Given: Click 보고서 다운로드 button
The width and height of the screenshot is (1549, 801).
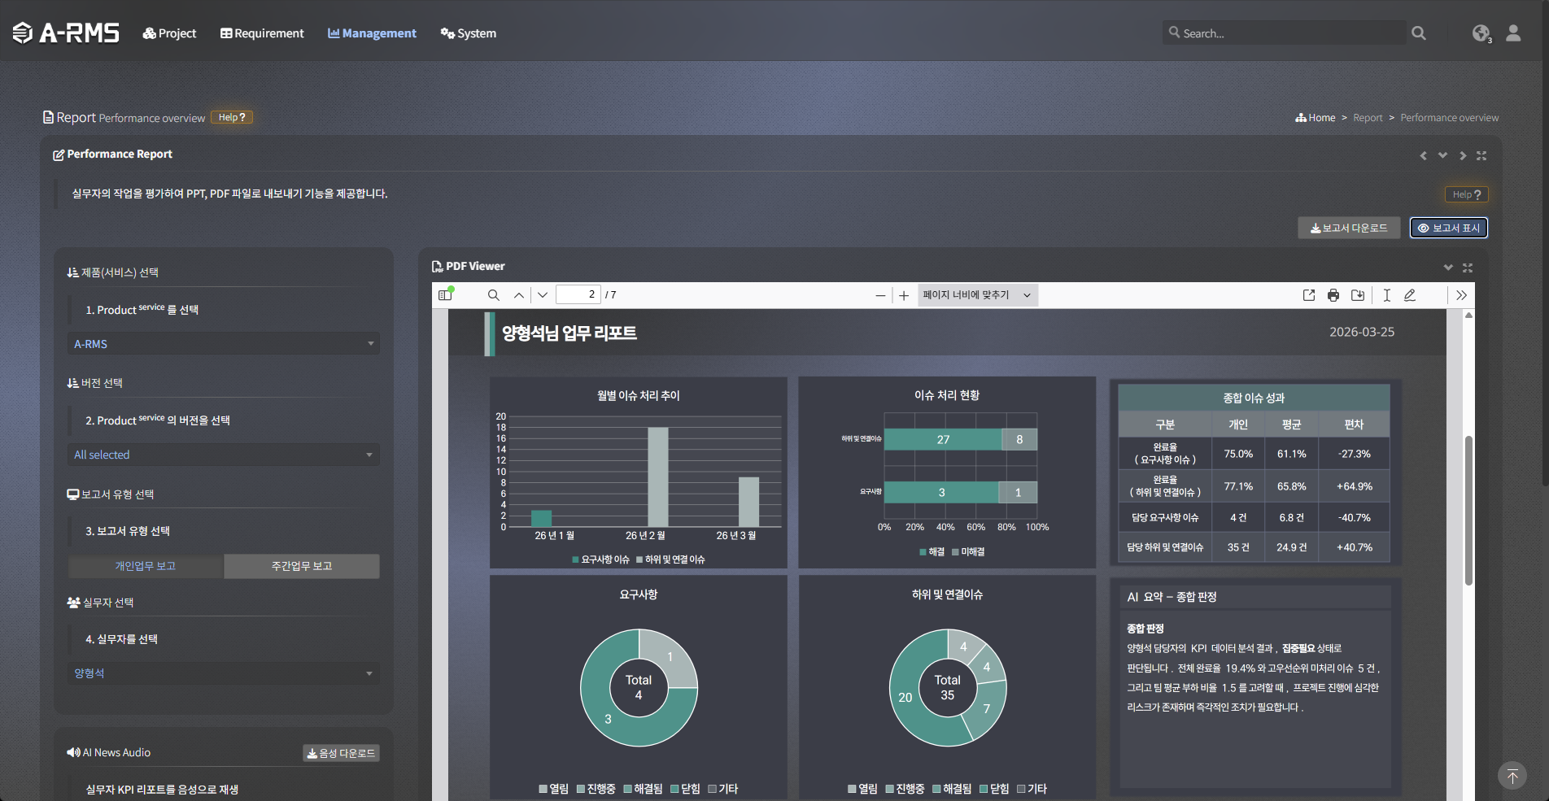Looking at the screenshot, I should [1348, 228].
